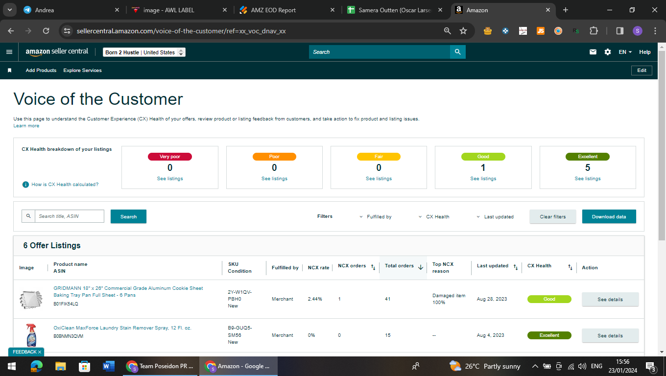Switch to the Andrea Telegram tab
Image resolution: width=666 pixels, height=376 pixels.
71,10
